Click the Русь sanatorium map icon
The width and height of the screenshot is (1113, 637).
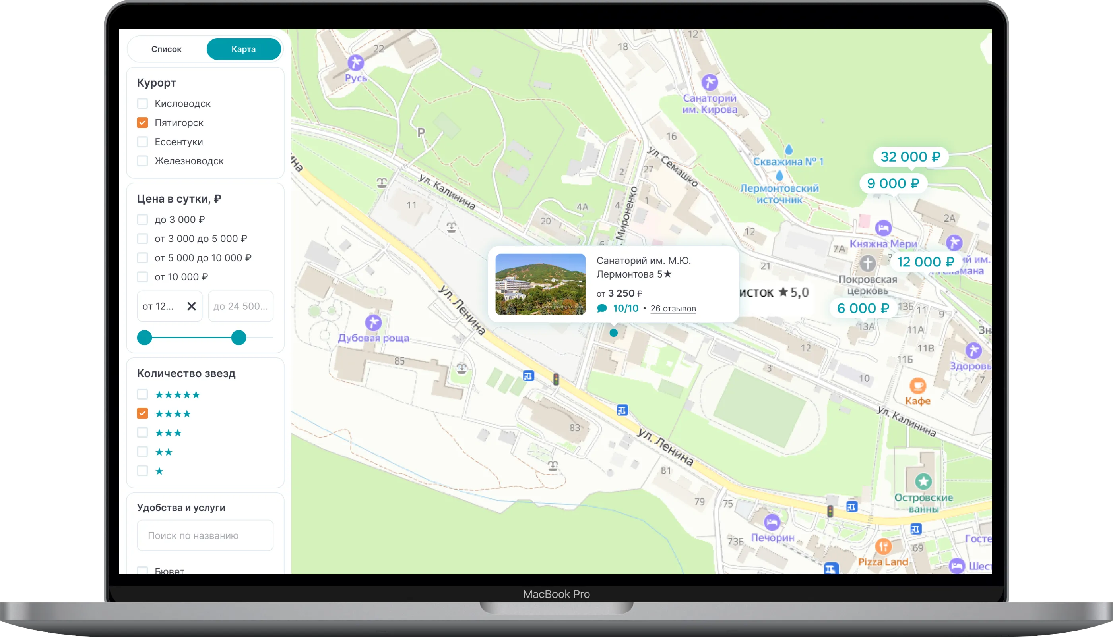pyautogui.click(x=355, y=63)
